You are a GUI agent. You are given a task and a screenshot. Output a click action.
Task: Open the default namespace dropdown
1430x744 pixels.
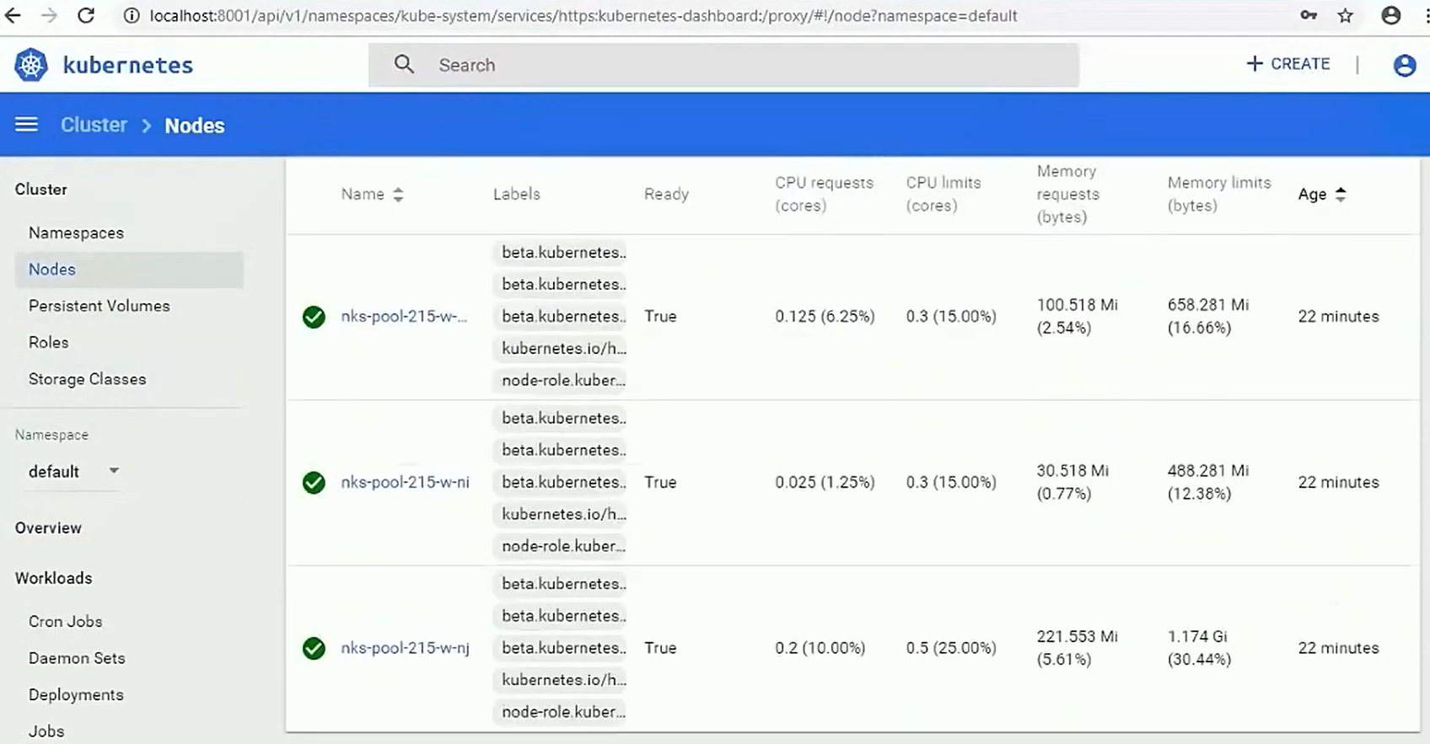pos(73,471)
